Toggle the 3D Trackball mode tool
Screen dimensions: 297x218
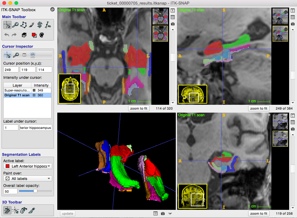pos(7,210)
